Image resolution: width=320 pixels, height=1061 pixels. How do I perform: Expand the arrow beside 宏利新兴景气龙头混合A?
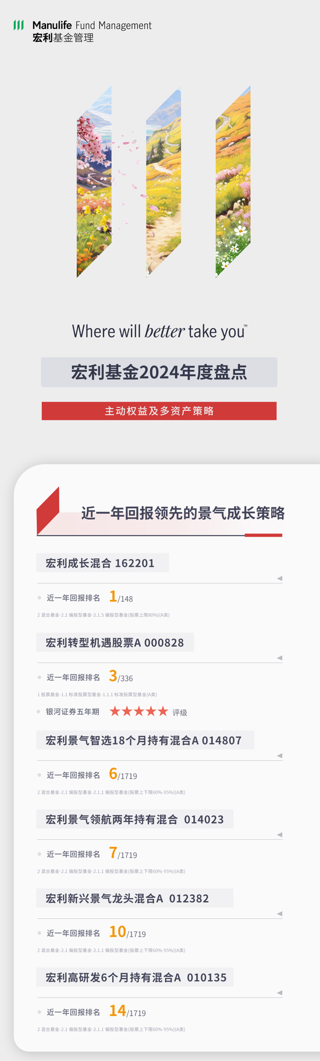(280, 914)
